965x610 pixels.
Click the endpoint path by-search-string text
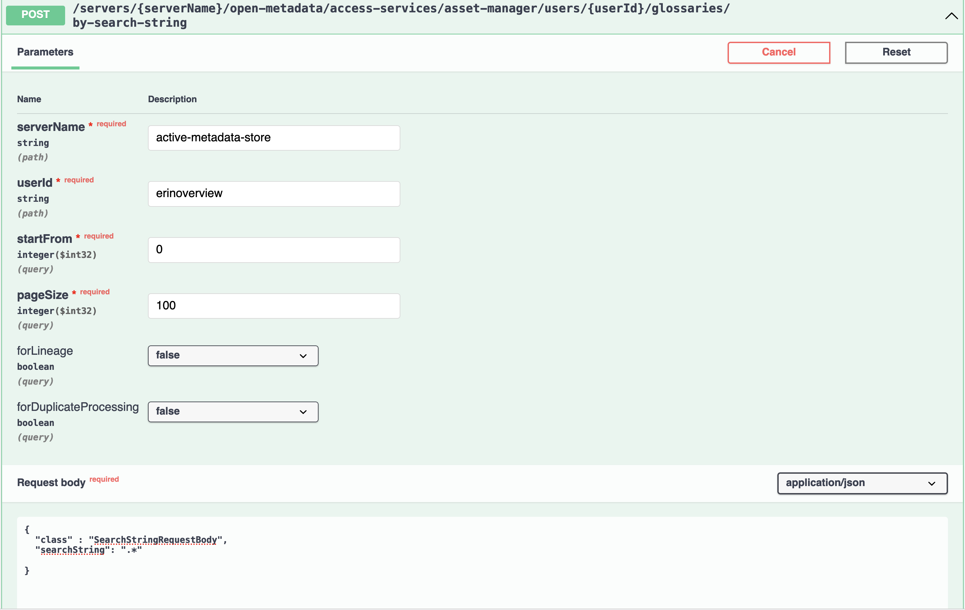pyautogui.click(x=130, y=23)
